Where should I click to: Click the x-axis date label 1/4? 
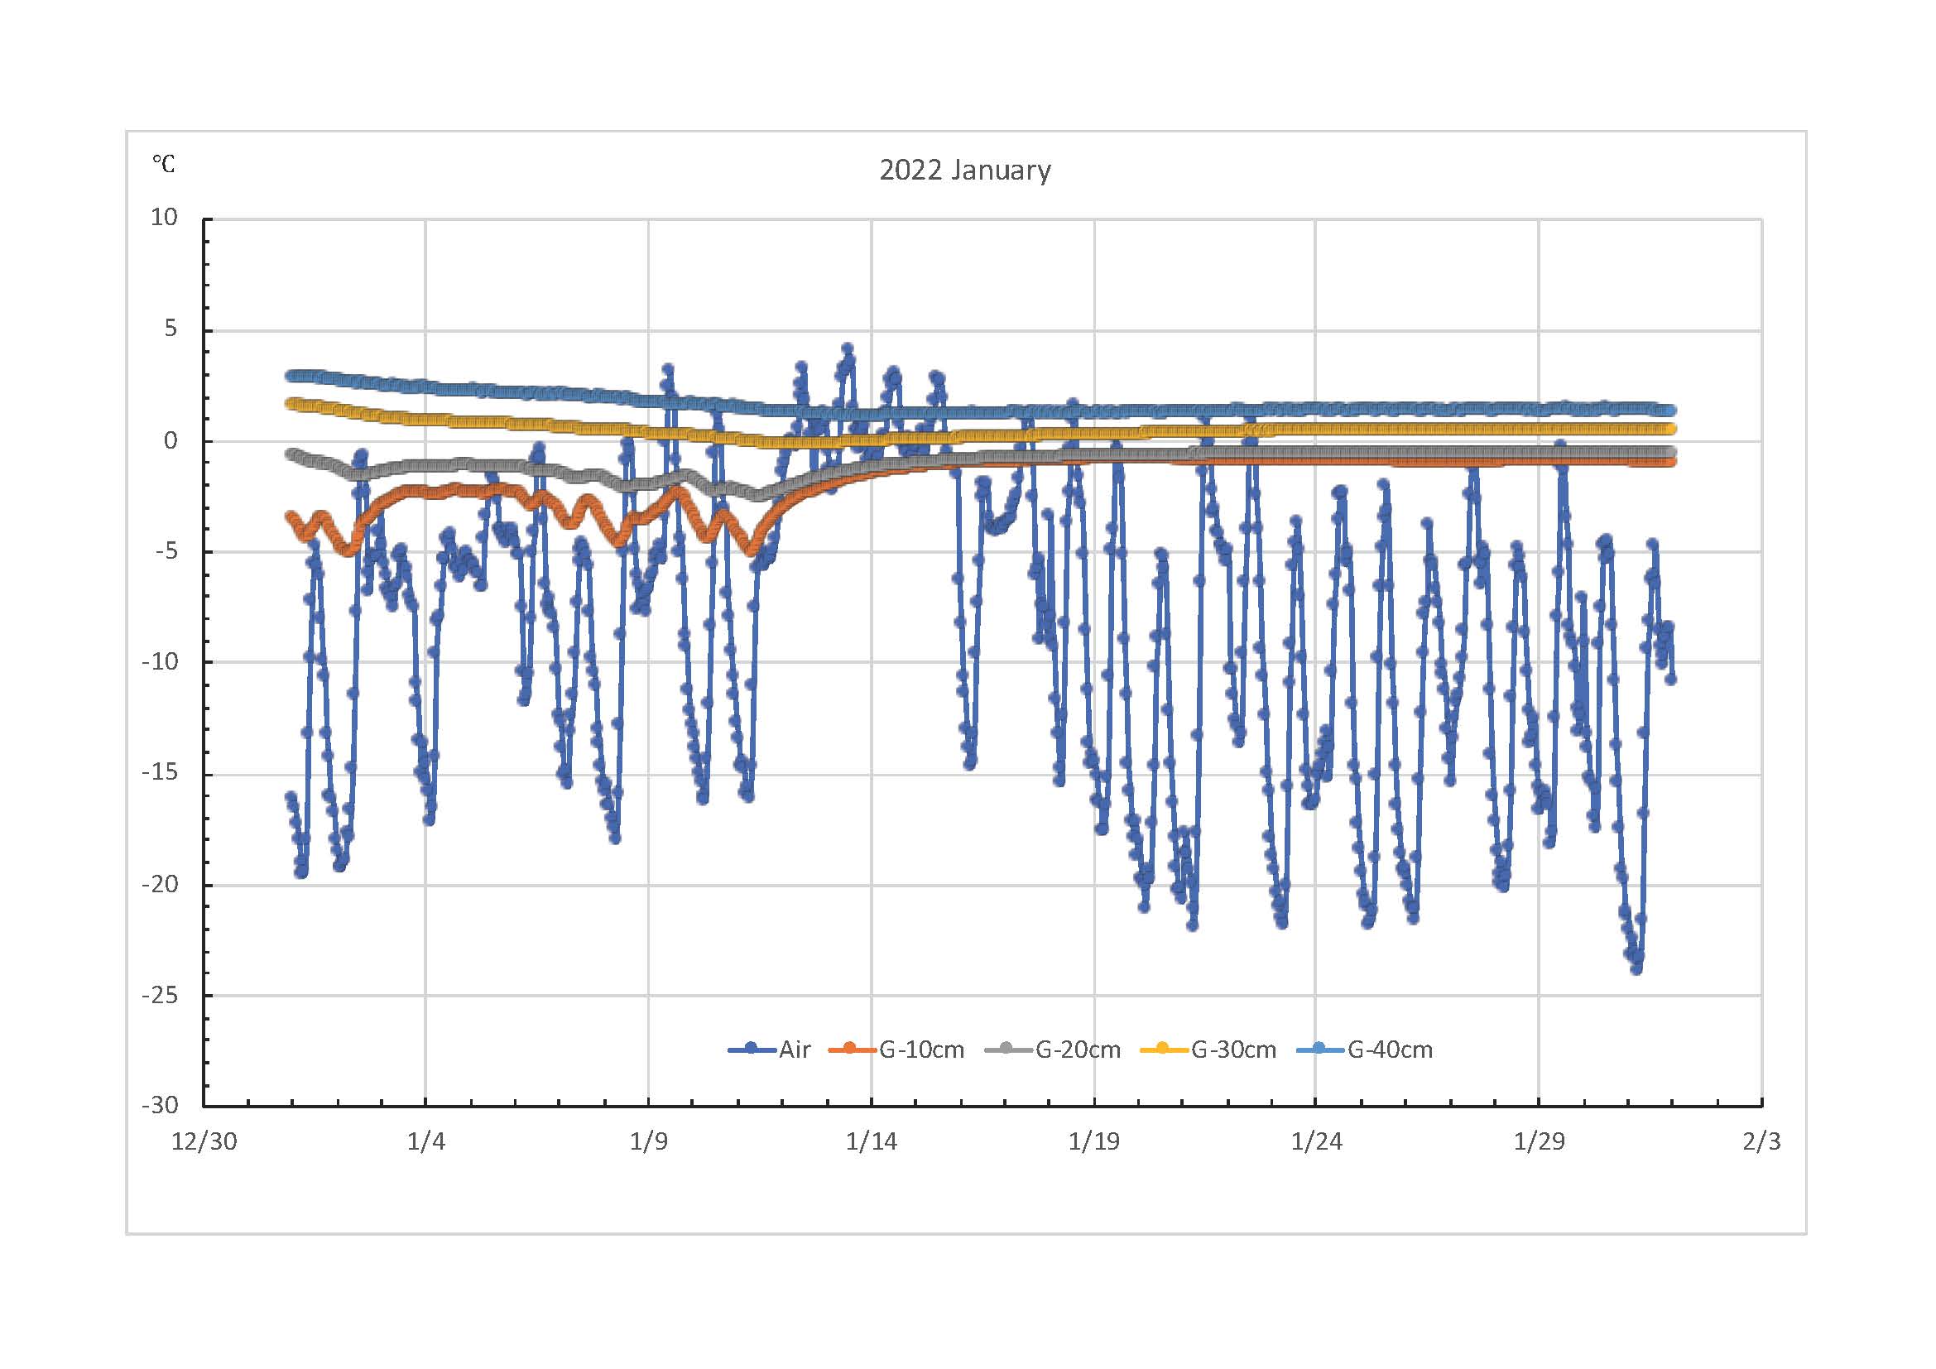425,1141
